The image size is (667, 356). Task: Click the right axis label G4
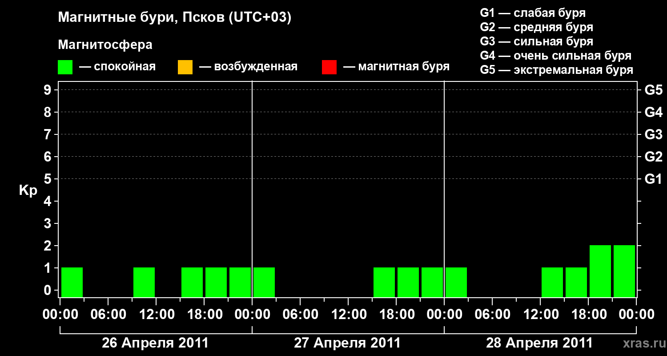(x=654, y=112)
